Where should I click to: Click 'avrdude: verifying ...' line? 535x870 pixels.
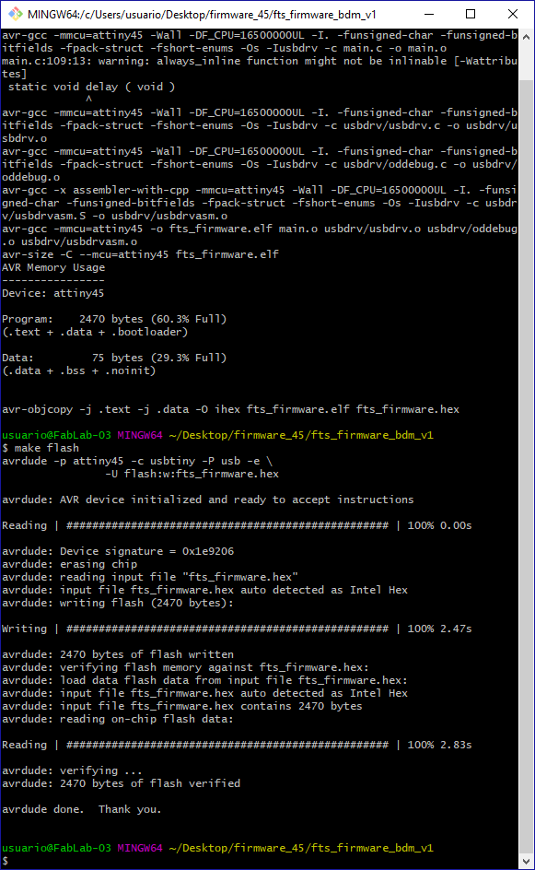(x=72, y=770)
